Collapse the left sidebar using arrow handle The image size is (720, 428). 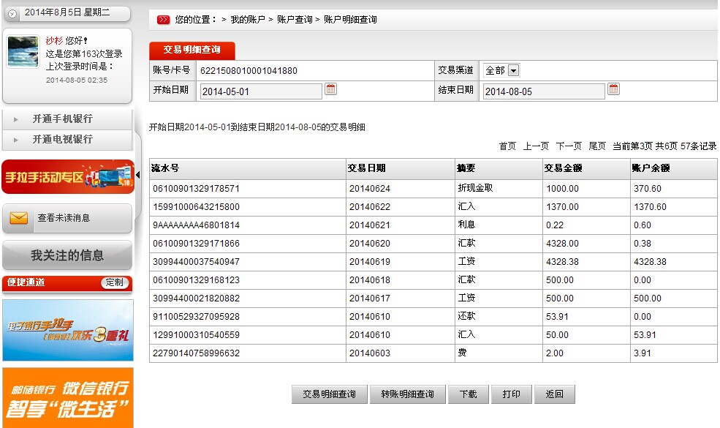pos(138,175)
